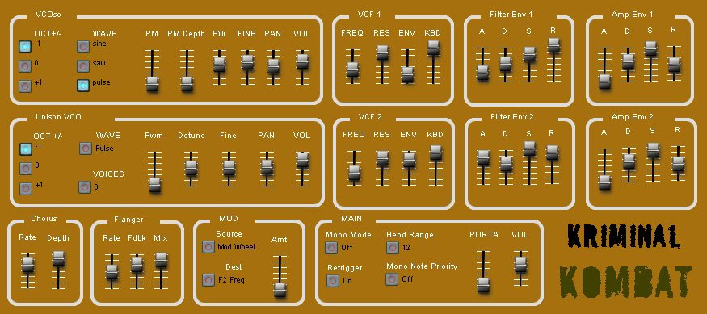Click Filter Env 1 decay slider
This screenshot has width=707, height=314.
pos(506,64)
